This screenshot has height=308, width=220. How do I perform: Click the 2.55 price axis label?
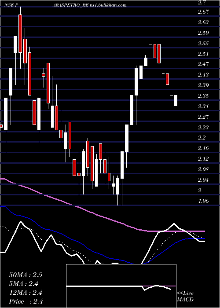coord(203,44)
